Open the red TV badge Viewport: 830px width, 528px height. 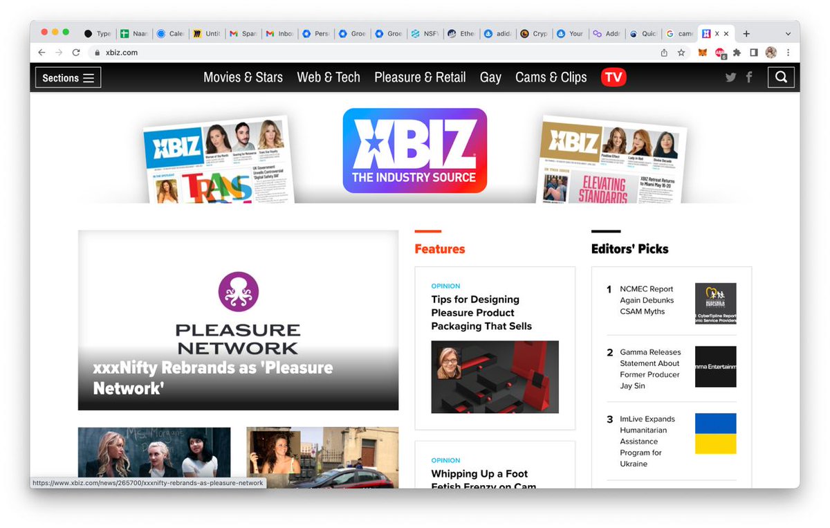click(614, 78)
